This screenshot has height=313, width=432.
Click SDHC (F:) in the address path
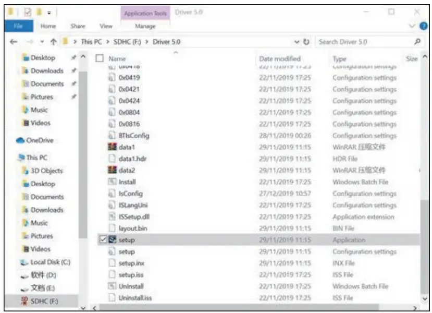[127, 42]
